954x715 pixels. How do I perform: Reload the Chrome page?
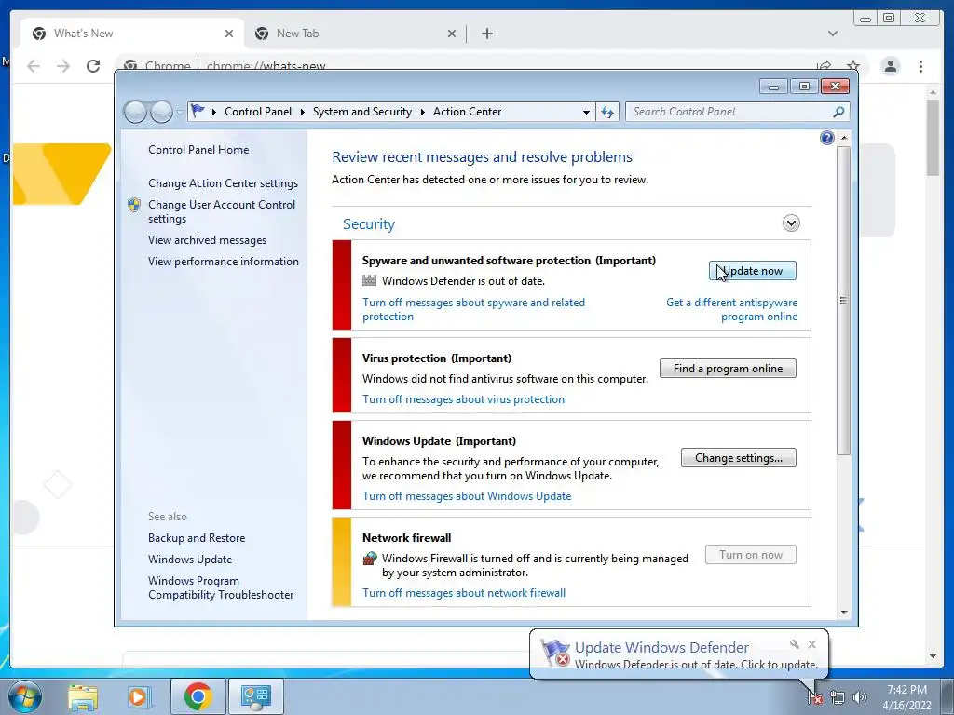tap(93, 66)
